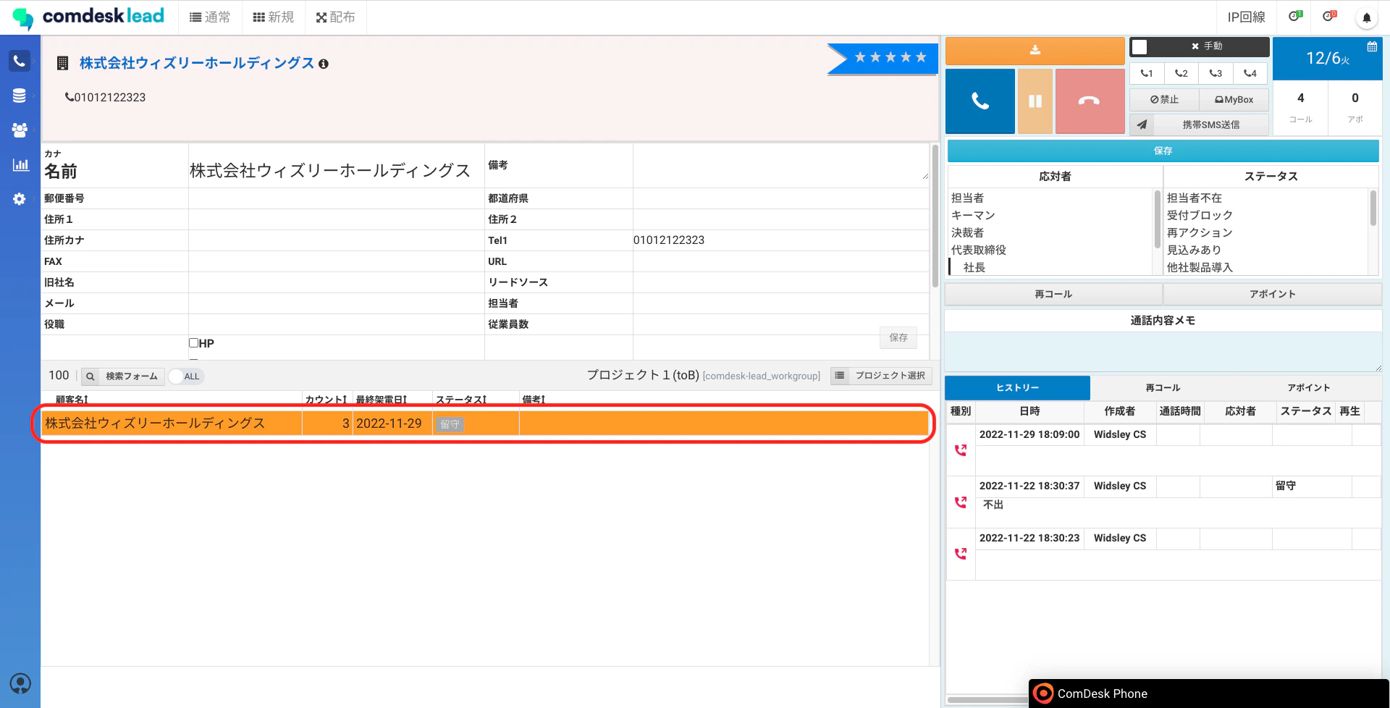This screenshot has width=1390, height=708.
Task: Toggle the 手動 manual mode checkbox
Action: pos(1140,47)
